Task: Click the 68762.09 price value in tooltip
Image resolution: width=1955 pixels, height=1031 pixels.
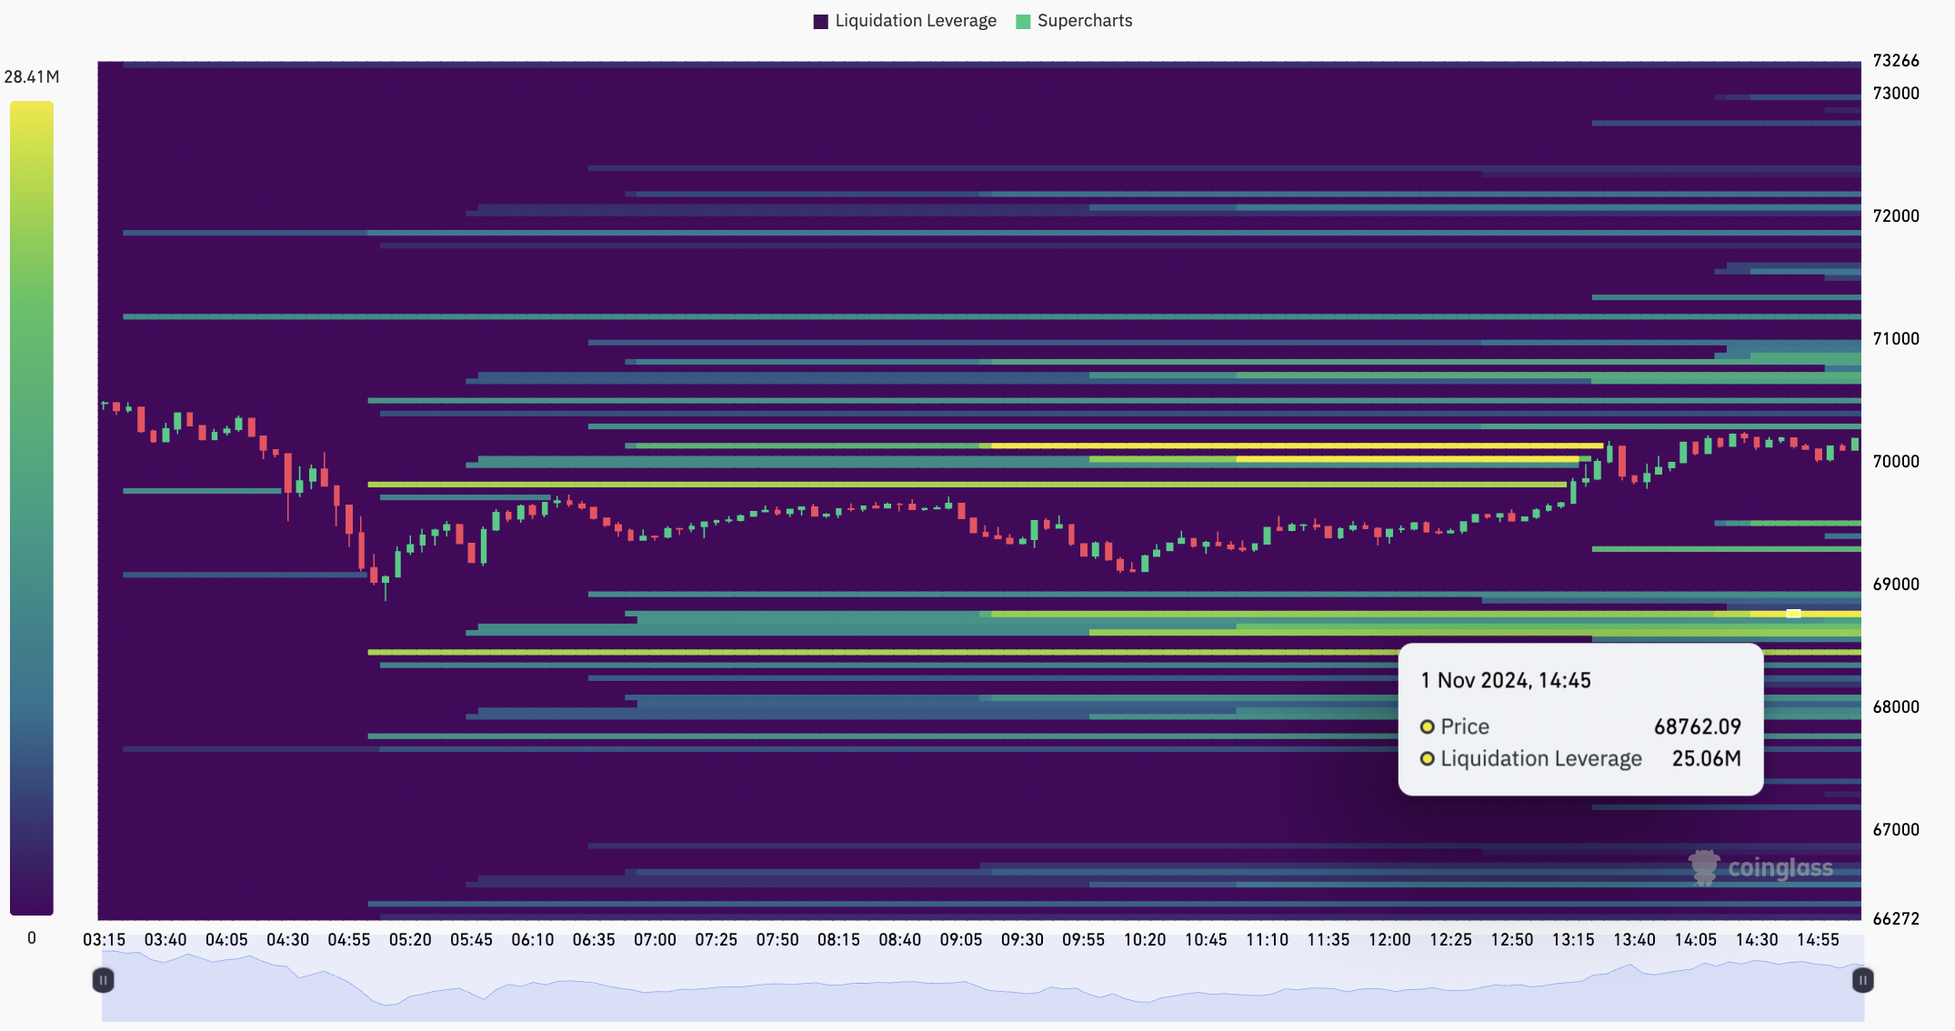Action: [1697, 726]
